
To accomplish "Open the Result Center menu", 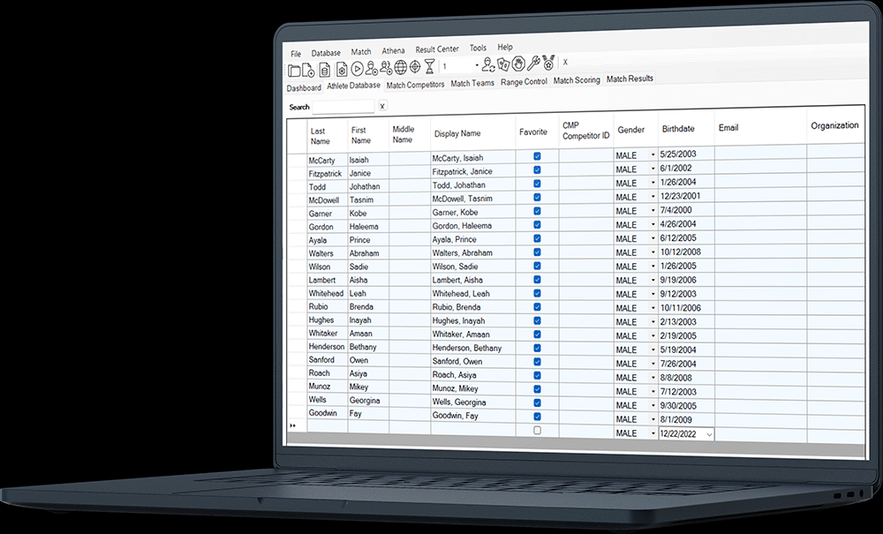I will point(437,49).
